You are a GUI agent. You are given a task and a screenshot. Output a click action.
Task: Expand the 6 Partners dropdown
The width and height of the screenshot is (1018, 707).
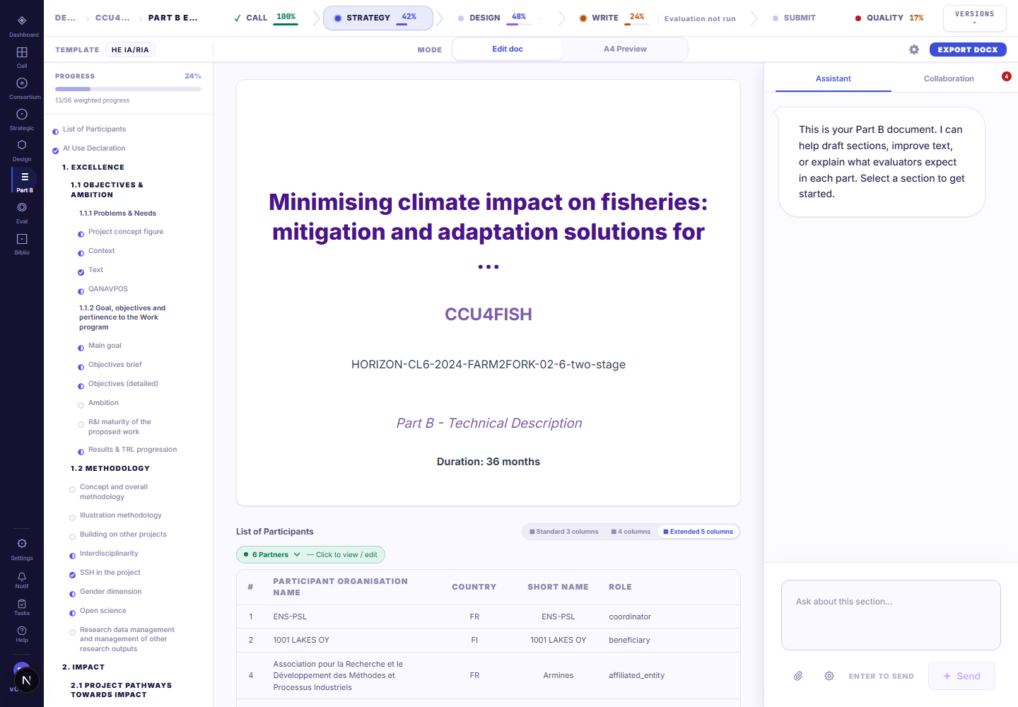click(310, 555)
